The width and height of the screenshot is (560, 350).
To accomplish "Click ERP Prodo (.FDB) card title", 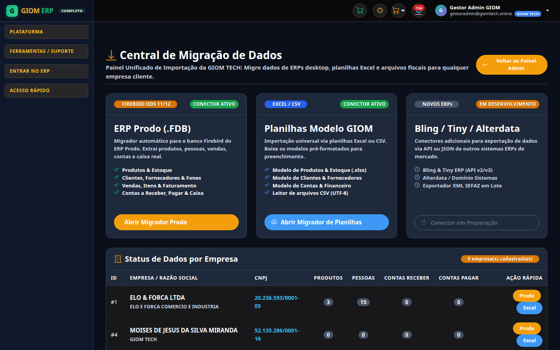I will point(152,129).
